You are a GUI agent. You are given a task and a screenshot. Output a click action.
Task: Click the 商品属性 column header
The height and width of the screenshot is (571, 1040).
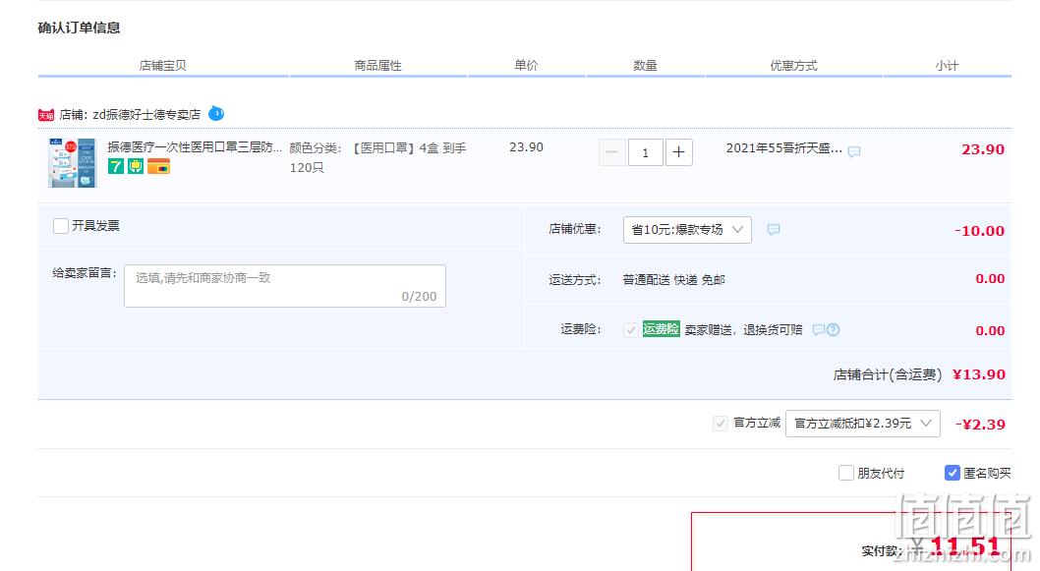click(x=378, y=65)
